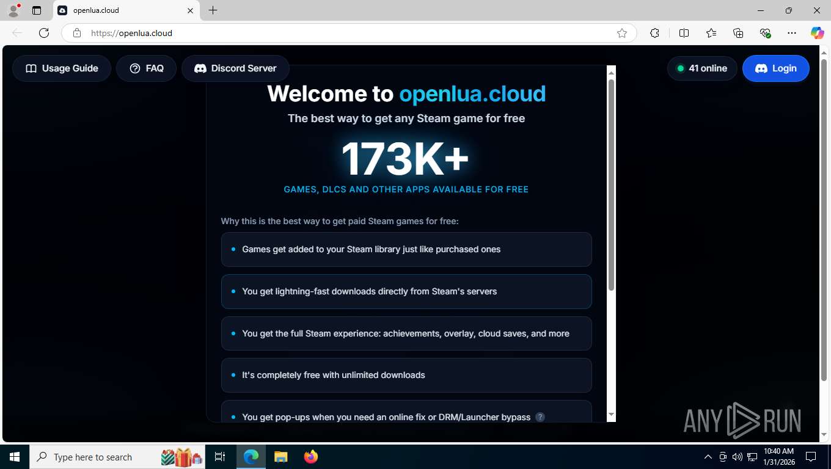Show hidden system tray icons

[708, 457]
